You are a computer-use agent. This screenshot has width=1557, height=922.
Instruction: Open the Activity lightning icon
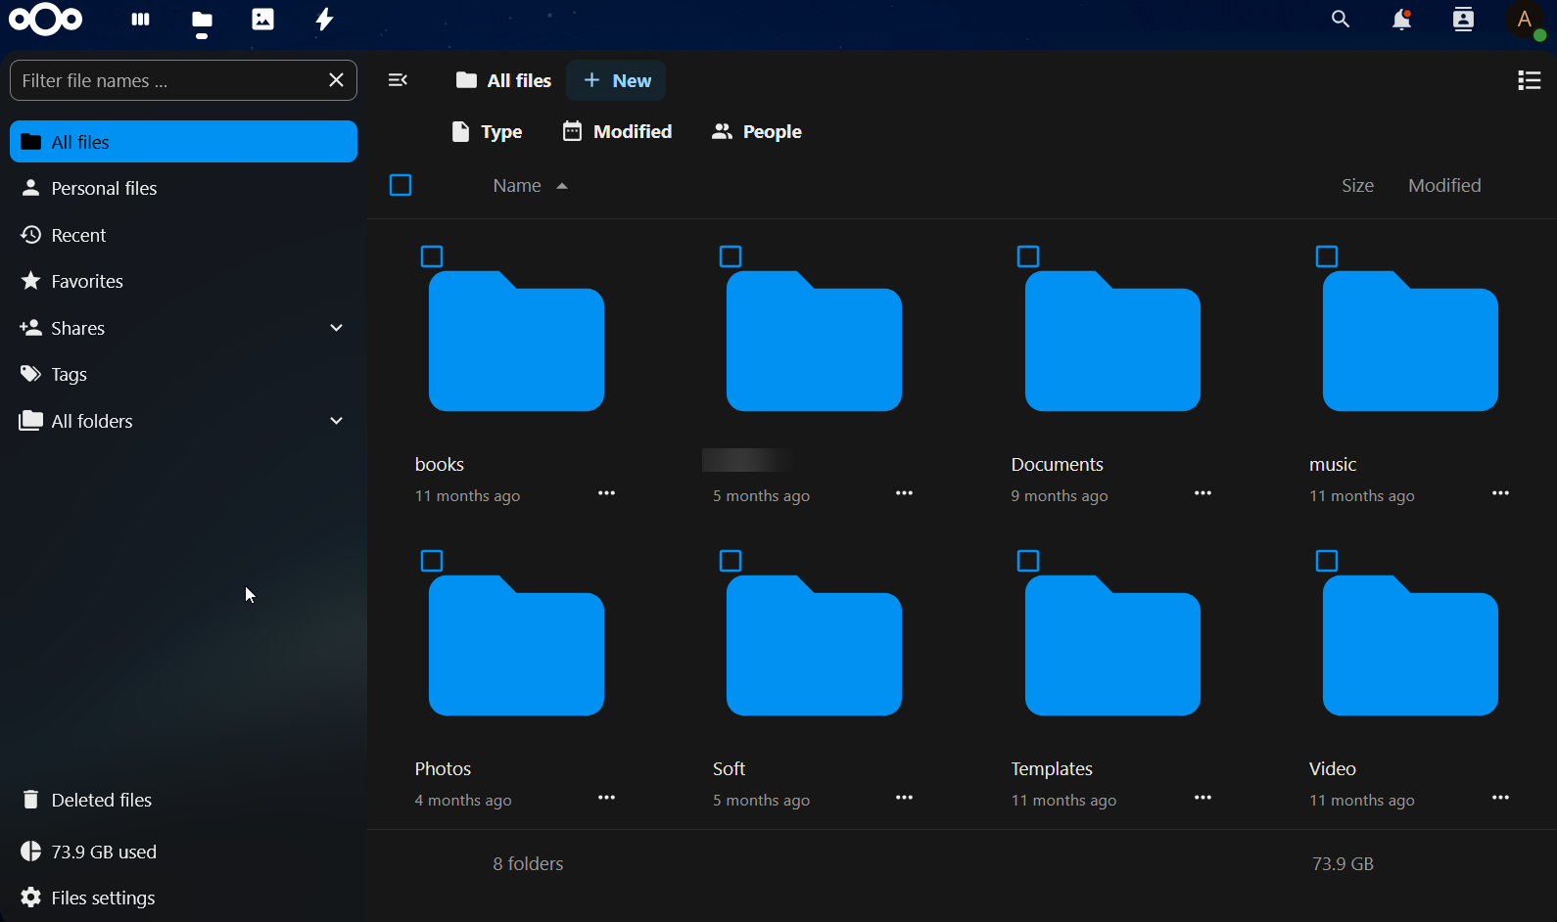[x=324, y=20]
